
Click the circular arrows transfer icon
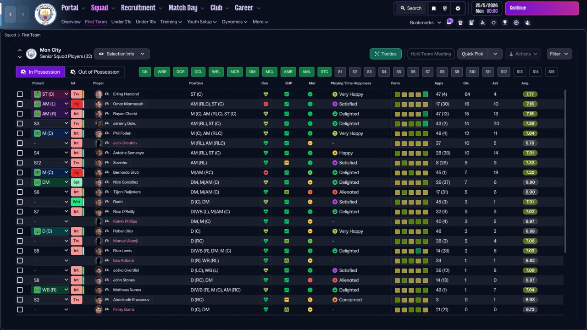(493, 22)
